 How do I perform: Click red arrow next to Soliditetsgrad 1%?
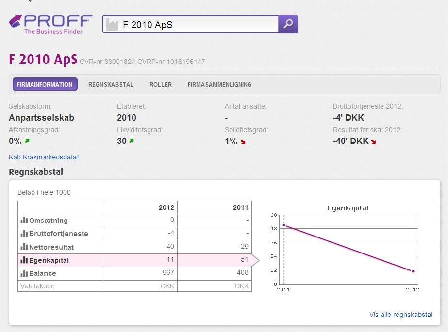pos(243,142)
